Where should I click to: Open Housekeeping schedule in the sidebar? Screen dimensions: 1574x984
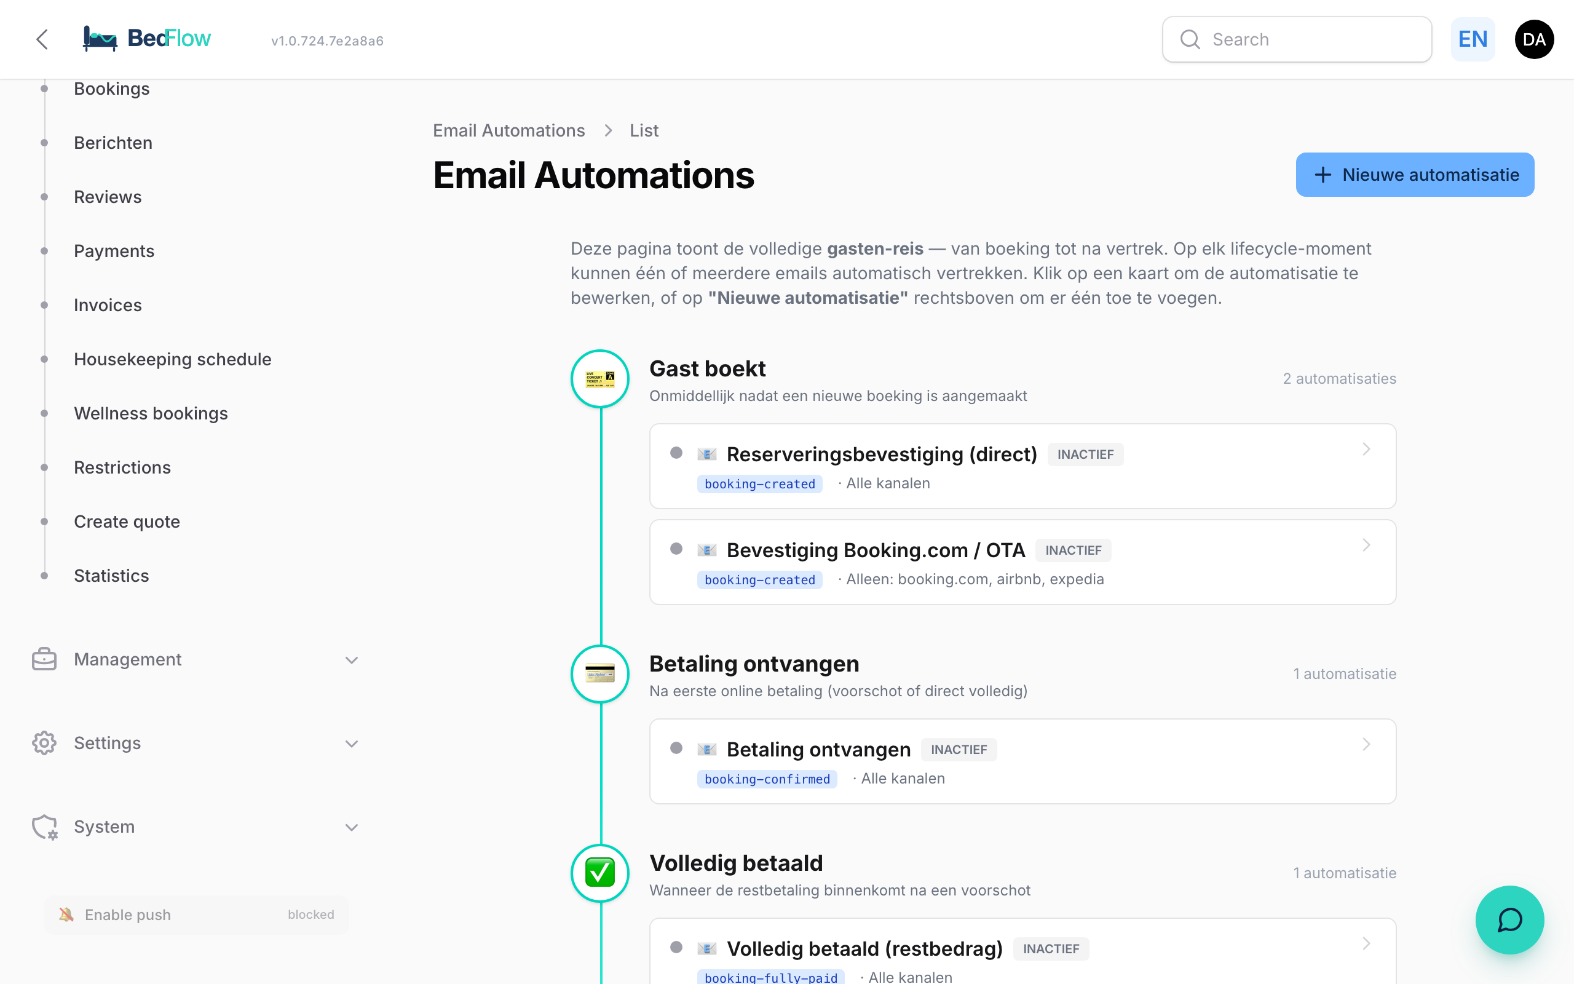[172, 359]
